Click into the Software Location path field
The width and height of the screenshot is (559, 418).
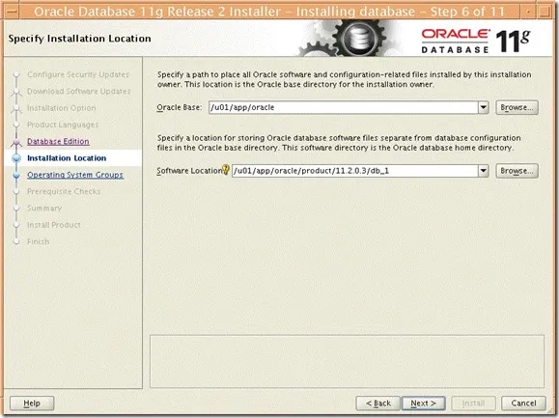[x=355, y=171]
